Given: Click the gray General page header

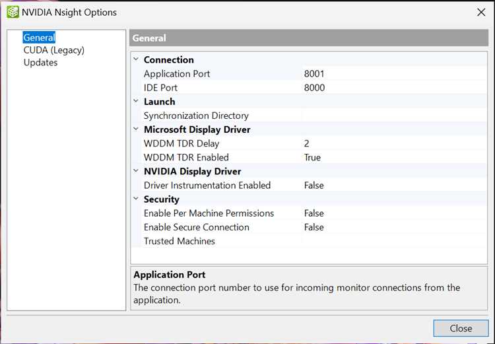Looking at the screenshot, I should point(309,38).
